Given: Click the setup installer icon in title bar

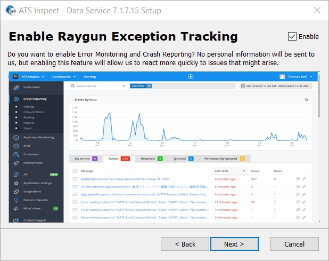Looking at the screenshot, I should click(x=11, y=10).
